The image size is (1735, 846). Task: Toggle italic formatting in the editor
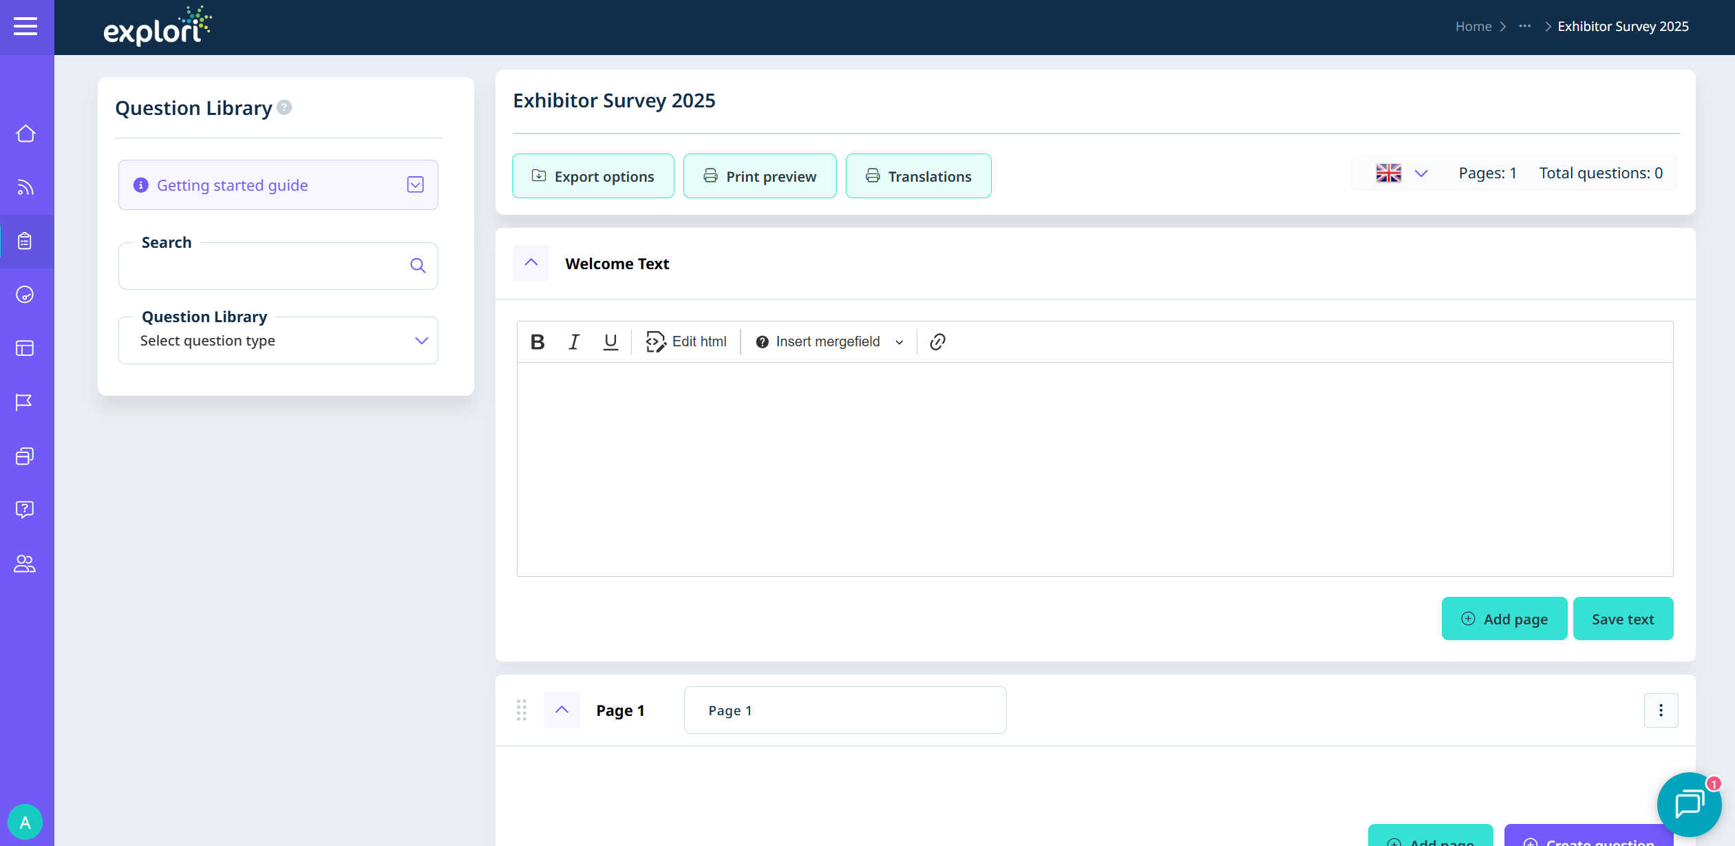[574, 341]
